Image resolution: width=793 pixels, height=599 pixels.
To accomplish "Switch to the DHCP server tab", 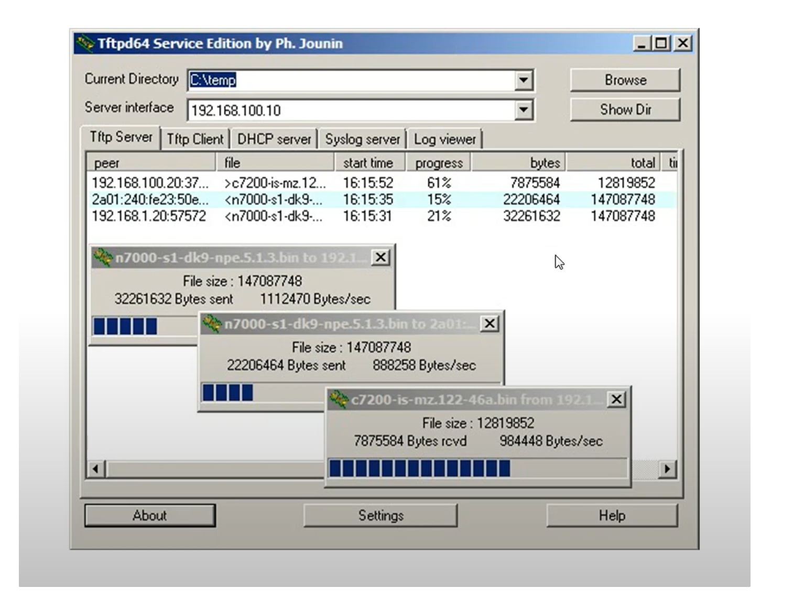I will click(274, 139).
